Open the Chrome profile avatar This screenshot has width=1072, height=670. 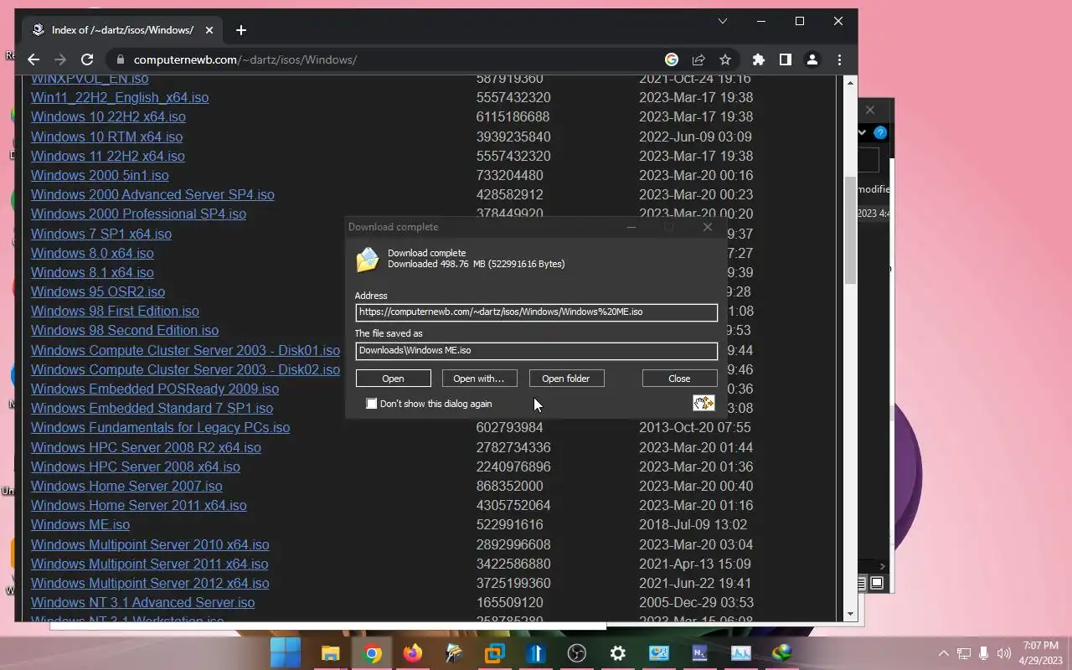812,59
